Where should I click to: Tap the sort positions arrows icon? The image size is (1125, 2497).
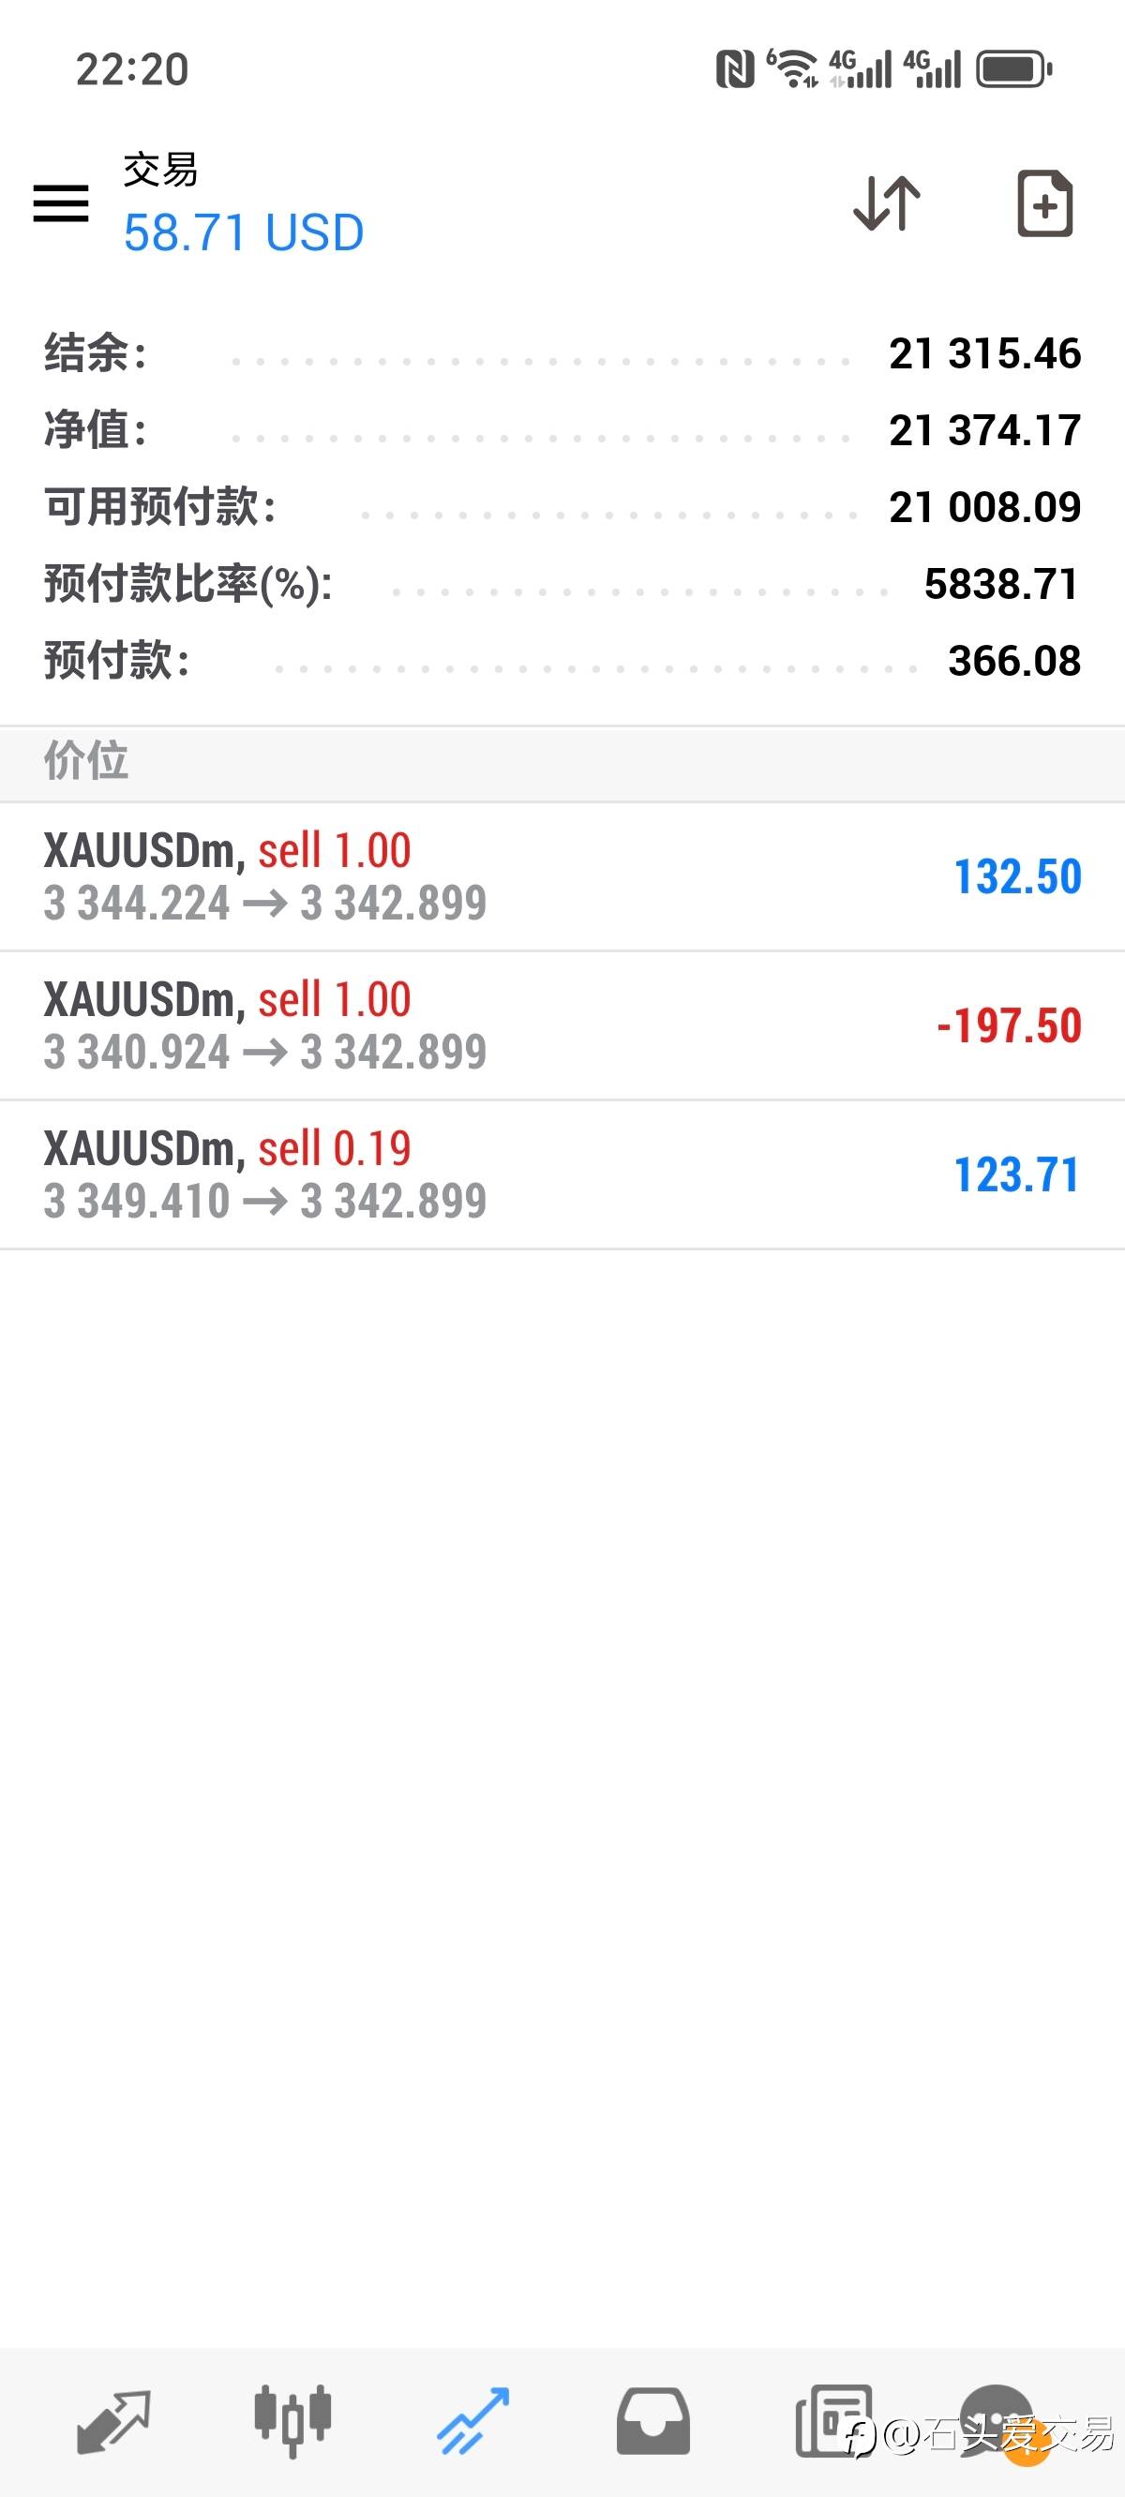(887, 203)
